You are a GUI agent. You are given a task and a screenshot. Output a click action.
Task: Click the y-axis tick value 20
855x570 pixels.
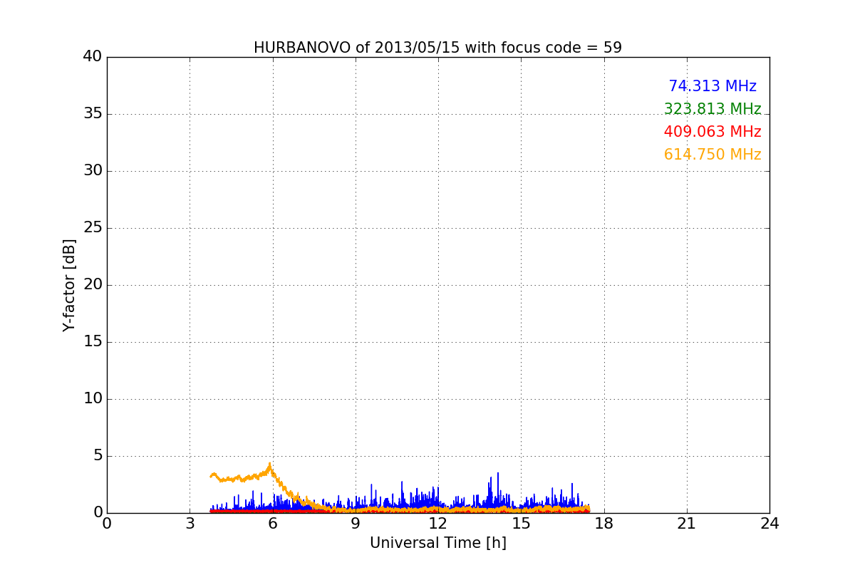pyautogui.click(x=93, y=285)
